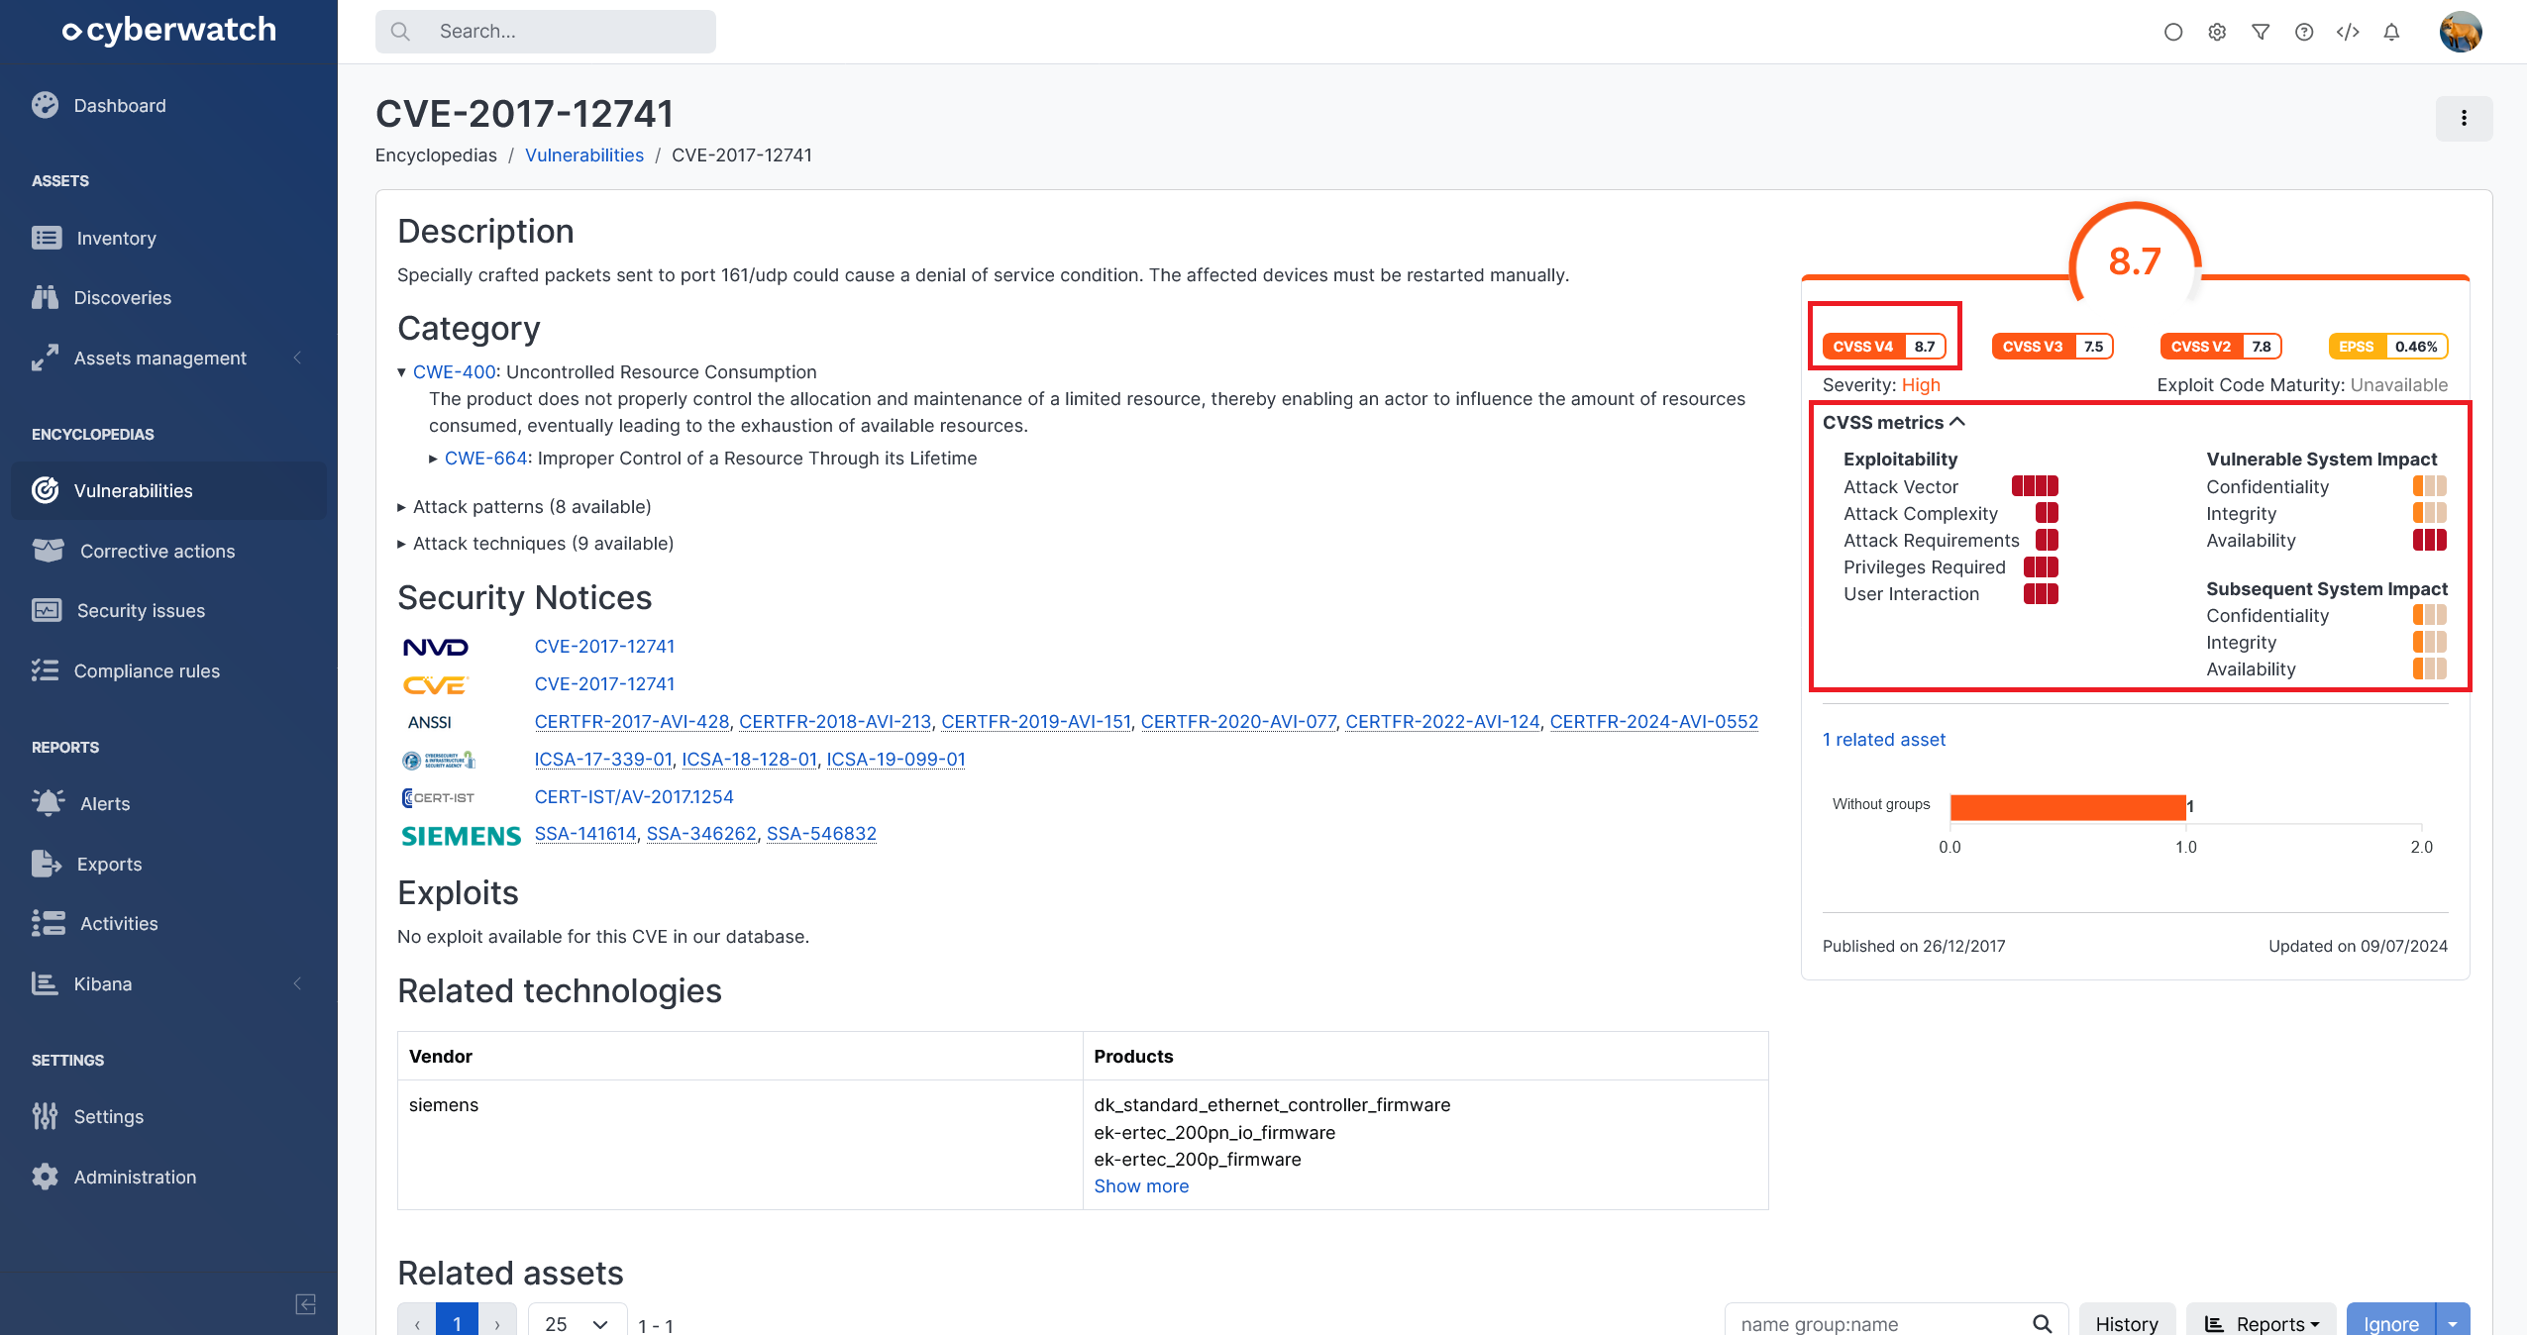Select the CVSS V2 7.8 badge
This screenshot has width=2528, height=1335.
click(2221, 347)
